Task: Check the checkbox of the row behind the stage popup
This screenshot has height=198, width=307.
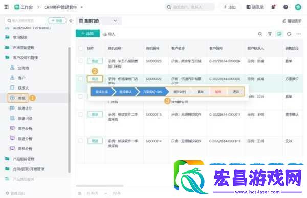Action: [80, 97]
